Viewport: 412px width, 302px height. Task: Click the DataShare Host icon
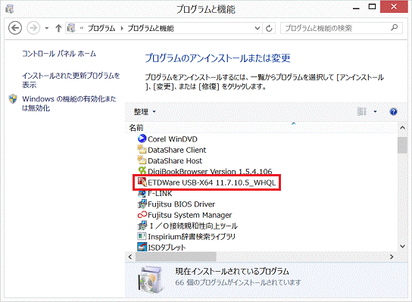coord(142,160)
